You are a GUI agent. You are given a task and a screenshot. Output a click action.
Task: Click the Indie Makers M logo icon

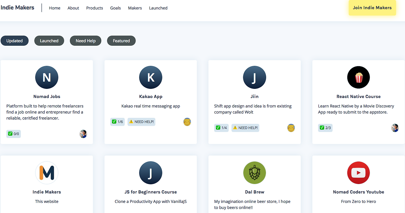point(47,173)
